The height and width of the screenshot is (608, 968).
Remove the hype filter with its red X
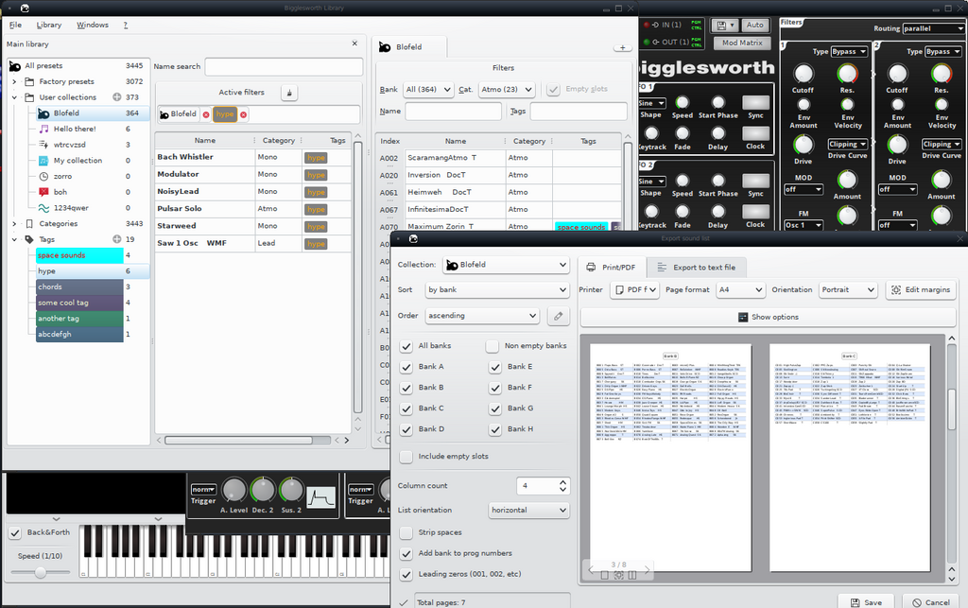tap(243, 114)
